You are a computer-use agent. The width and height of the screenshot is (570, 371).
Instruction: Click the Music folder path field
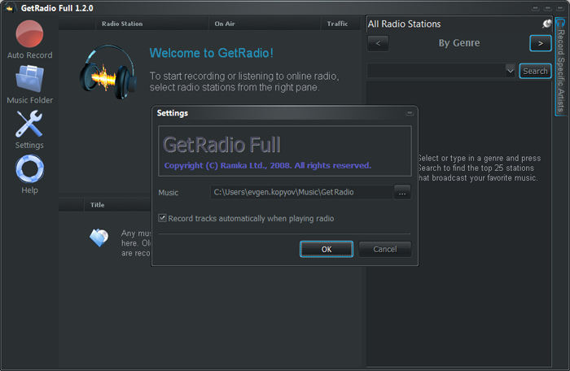point(302,192)
